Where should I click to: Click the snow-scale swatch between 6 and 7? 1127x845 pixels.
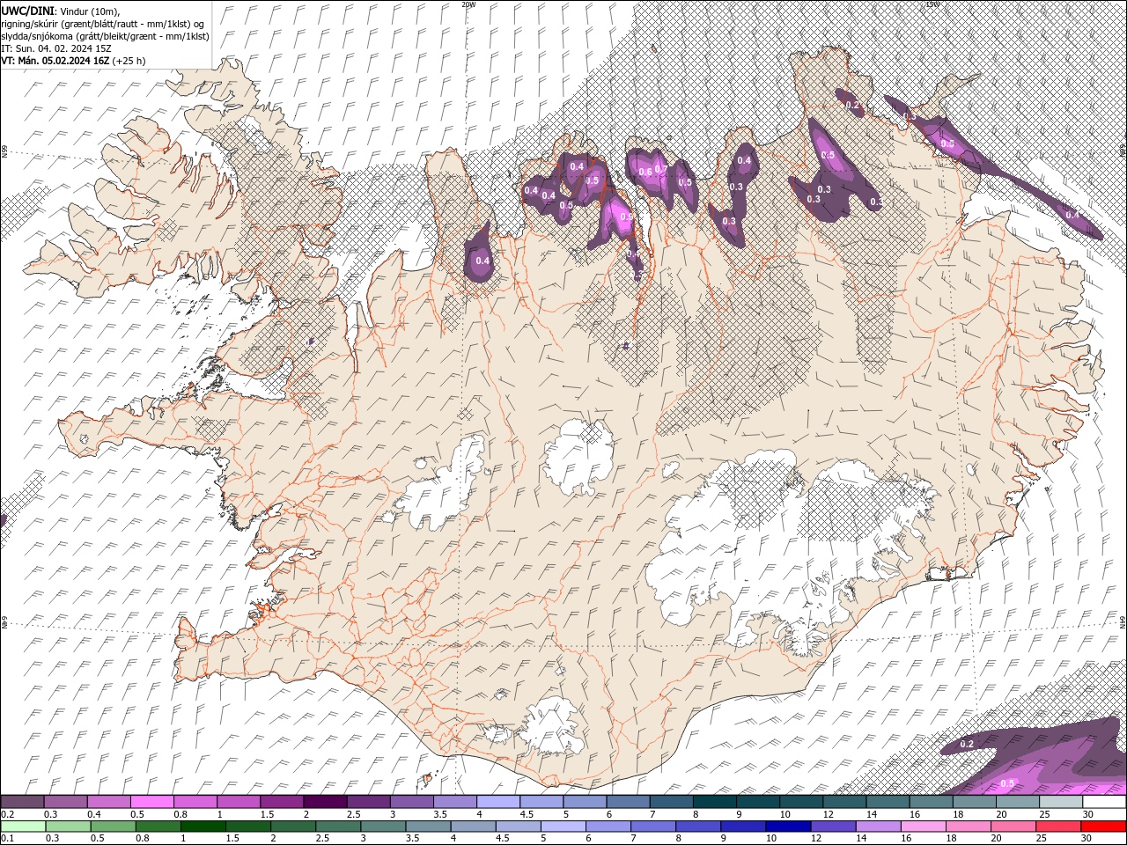(628, 802)
